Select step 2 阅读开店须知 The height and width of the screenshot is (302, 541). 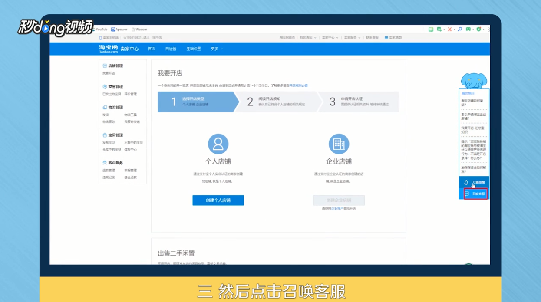[x=278, y=102]
